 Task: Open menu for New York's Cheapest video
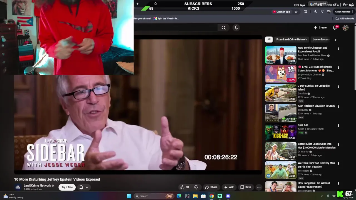coord(338,48)
